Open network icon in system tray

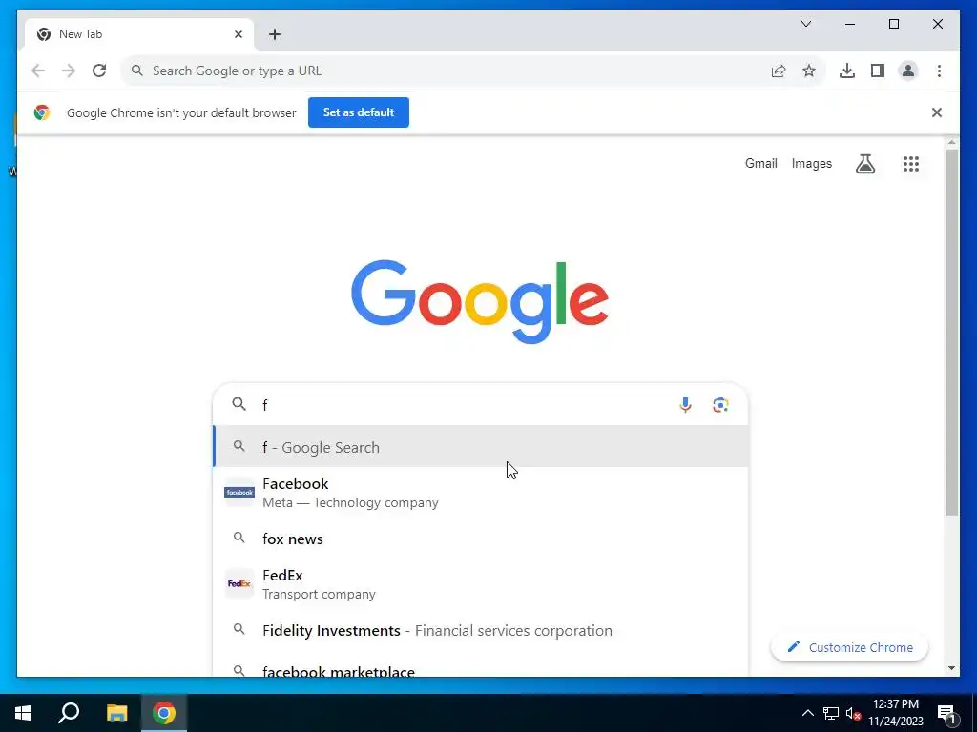tap(831, 713)
